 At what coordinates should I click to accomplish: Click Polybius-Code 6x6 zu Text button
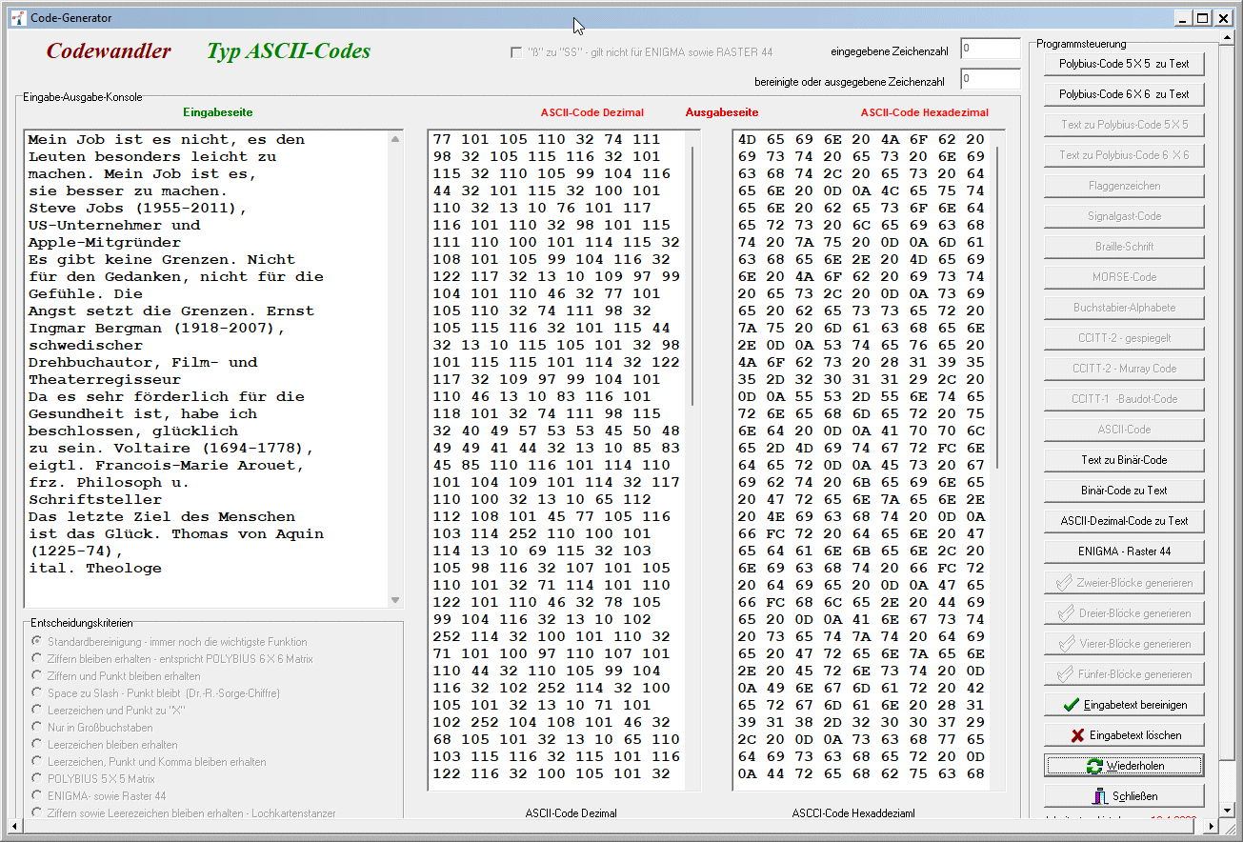coord(1124,94)
